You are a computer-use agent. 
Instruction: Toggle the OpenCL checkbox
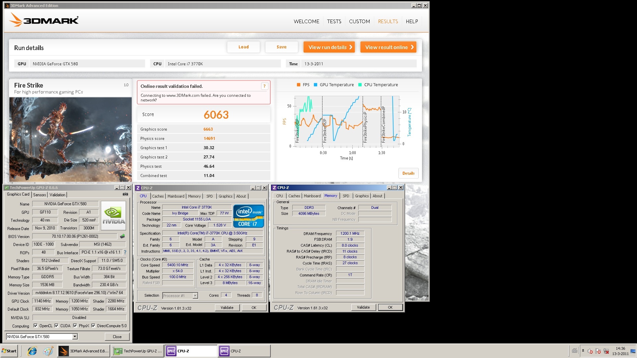coord(35,326)
